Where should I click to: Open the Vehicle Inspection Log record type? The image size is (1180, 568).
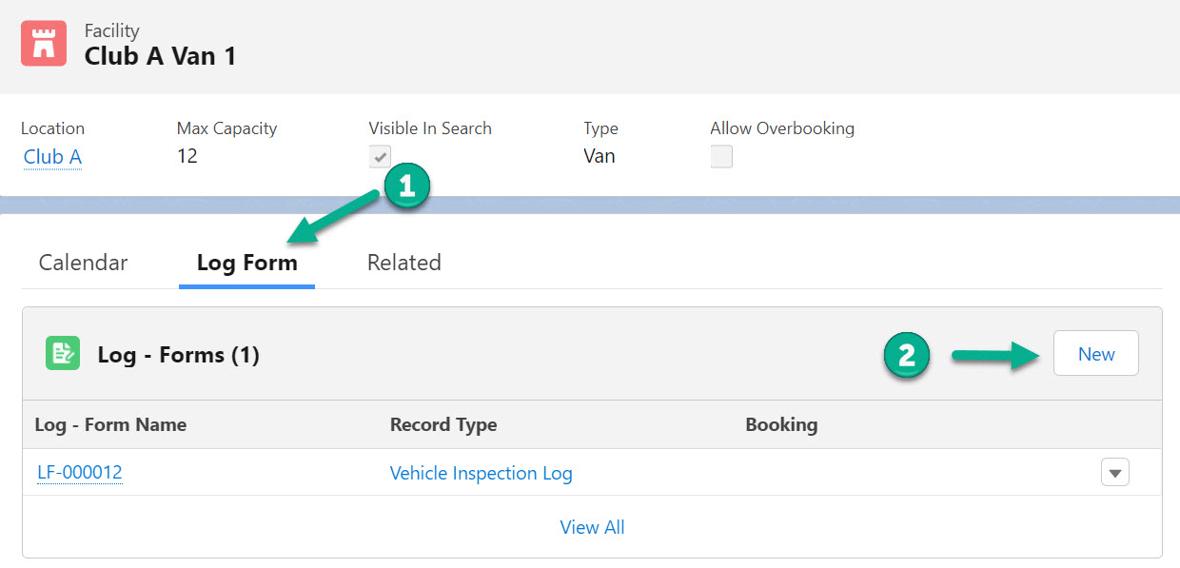481,473
